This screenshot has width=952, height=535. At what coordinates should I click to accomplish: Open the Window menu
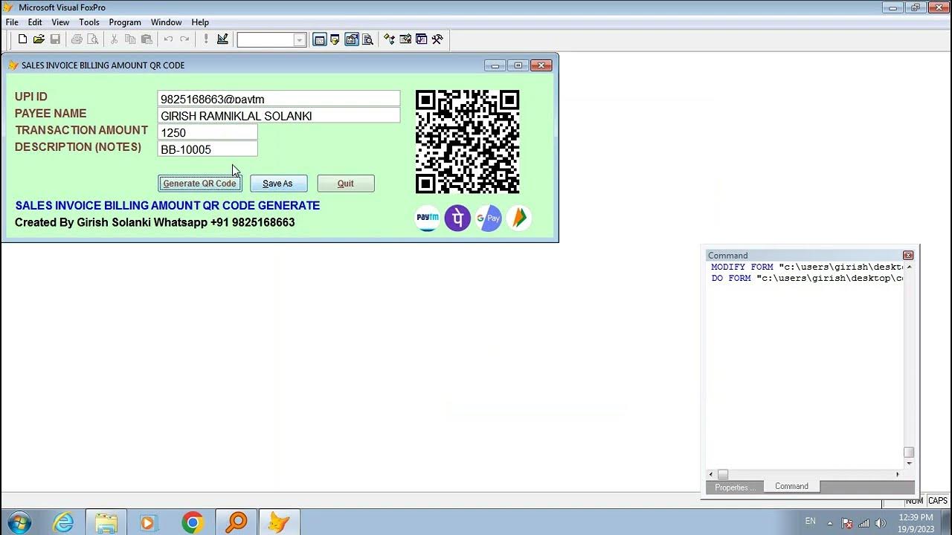click(166, 22)
